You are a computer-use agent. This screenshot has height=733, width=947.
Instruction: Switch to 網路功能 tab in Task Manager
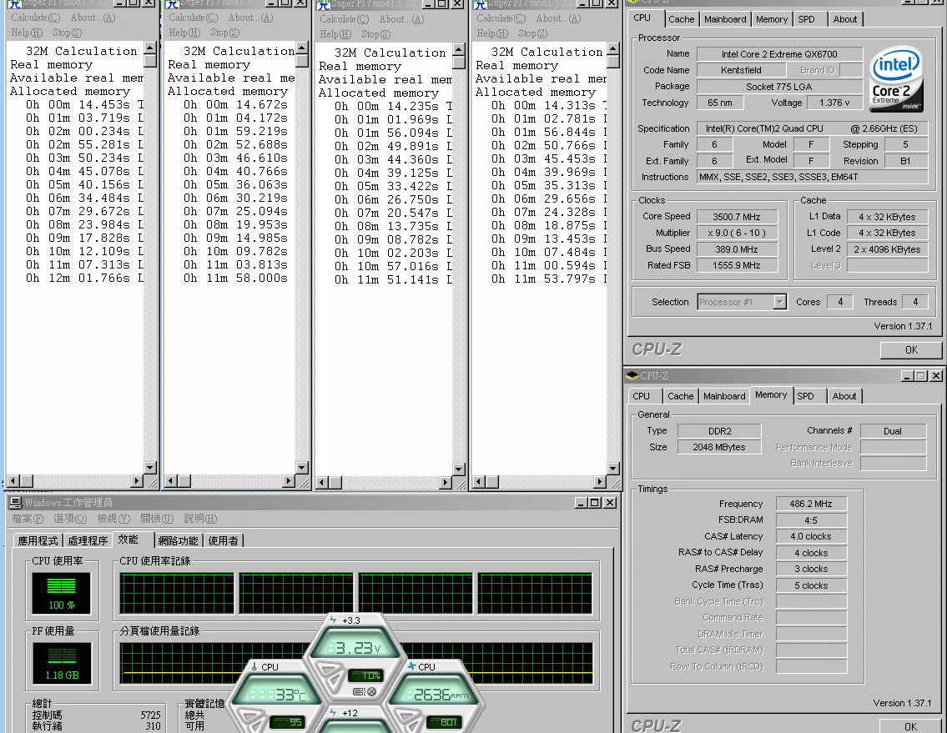(178, 540)
